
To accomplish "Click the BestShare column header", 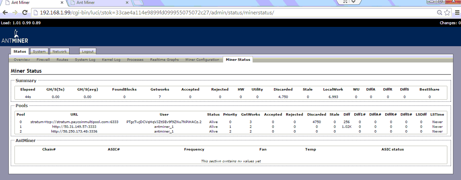I will [x=429, y=89].
